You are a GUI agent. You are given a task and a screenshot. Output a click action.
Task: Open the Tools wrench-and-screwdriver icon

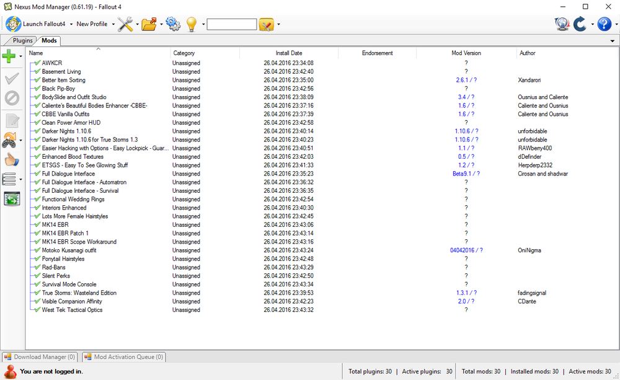click(x=125, y=24)
